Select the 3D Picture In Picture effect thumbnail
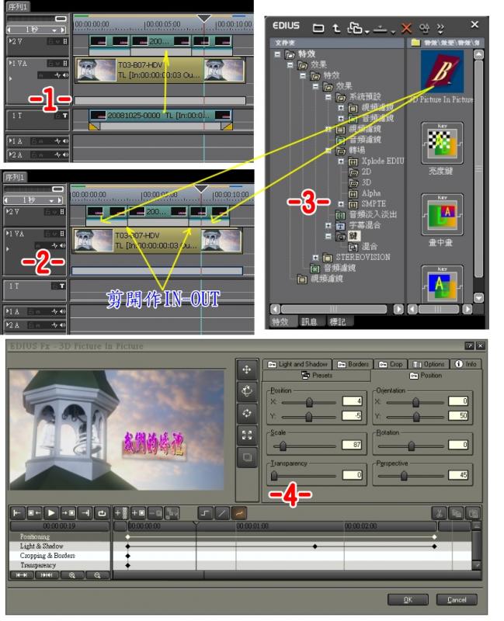 click(442, 73)
